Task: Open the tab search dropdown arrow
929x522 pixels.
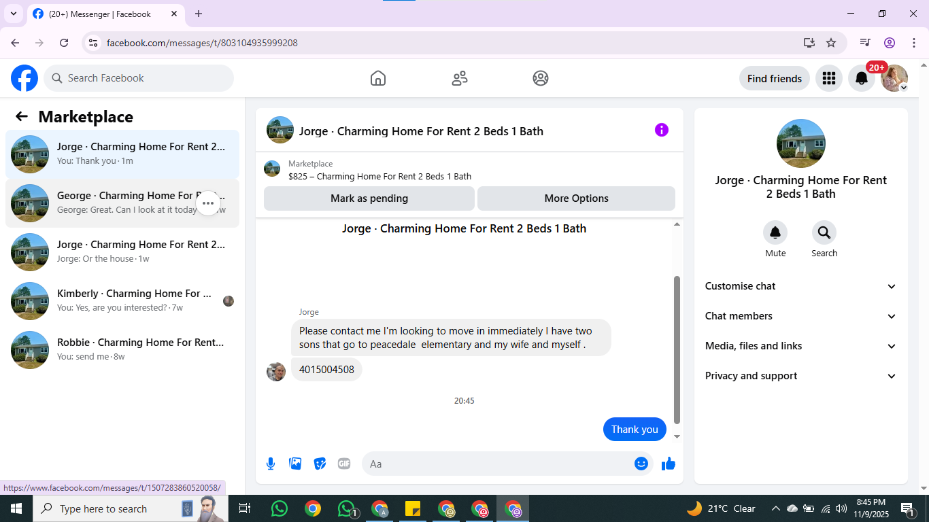Action: pyautogui.click(x=14, y=14)
